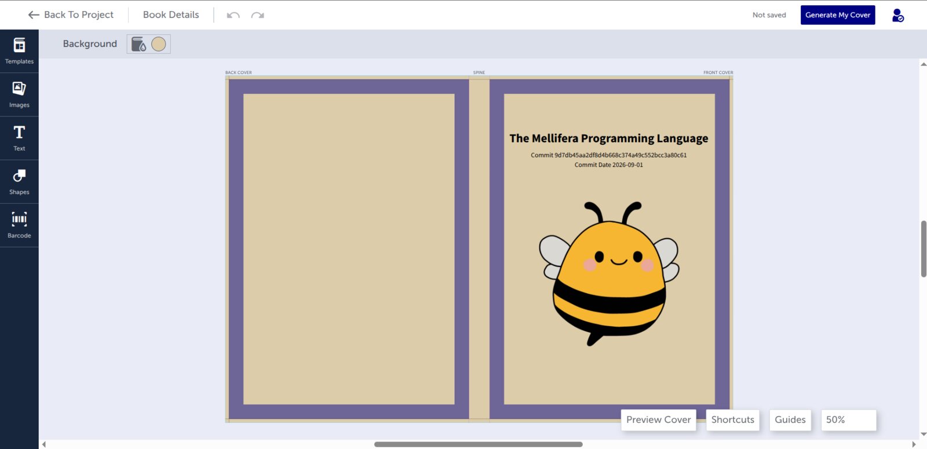
Task: Open the user account icon
Action: tap(897, 15)
